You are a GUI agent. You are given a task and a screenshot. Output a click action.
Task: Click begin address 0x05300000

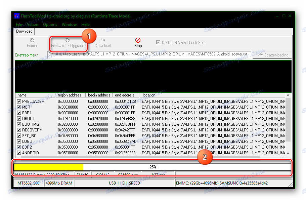(98, 147)
